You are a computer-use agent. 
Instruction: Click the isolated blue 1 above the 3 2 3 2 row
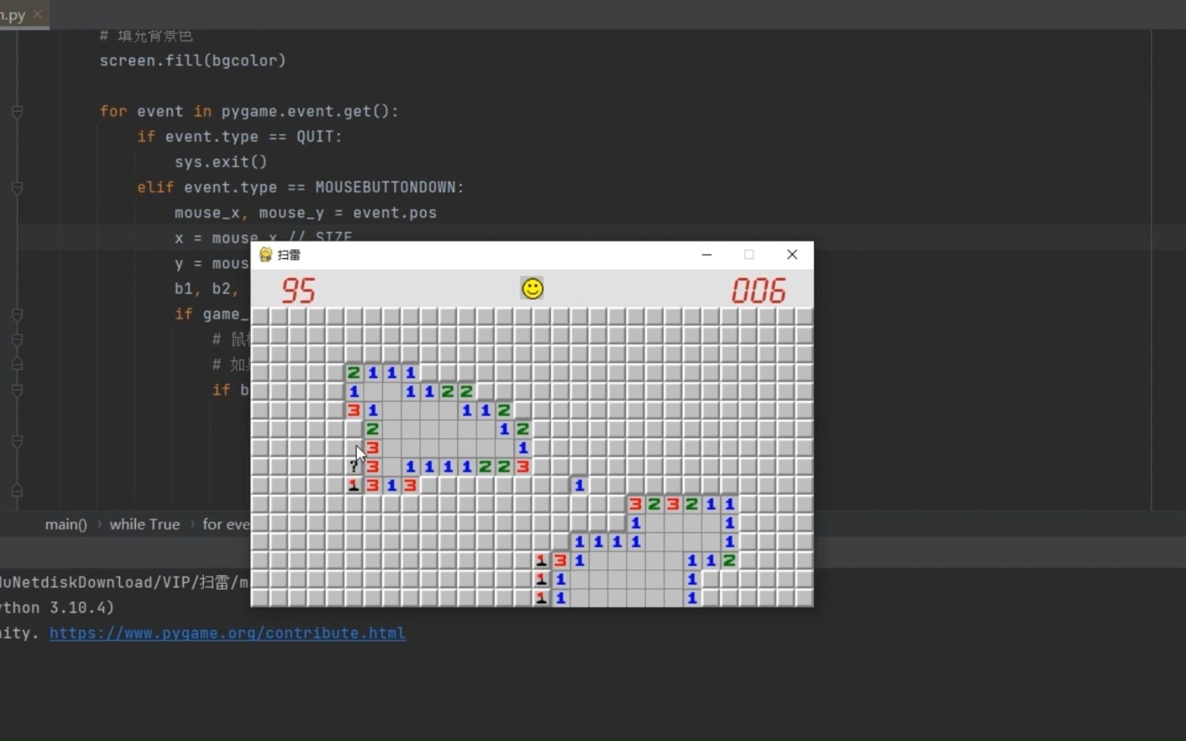579,485
